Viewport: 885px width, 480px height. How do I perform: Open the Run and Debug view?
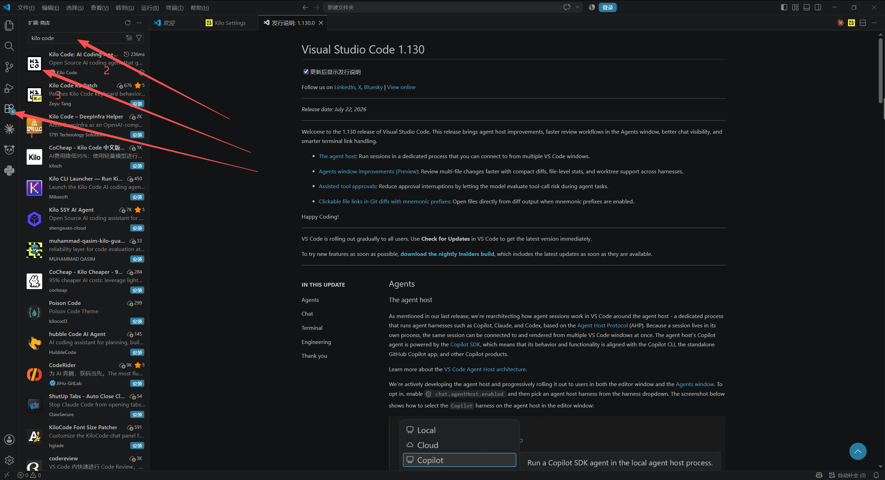(x=9, y=88)
